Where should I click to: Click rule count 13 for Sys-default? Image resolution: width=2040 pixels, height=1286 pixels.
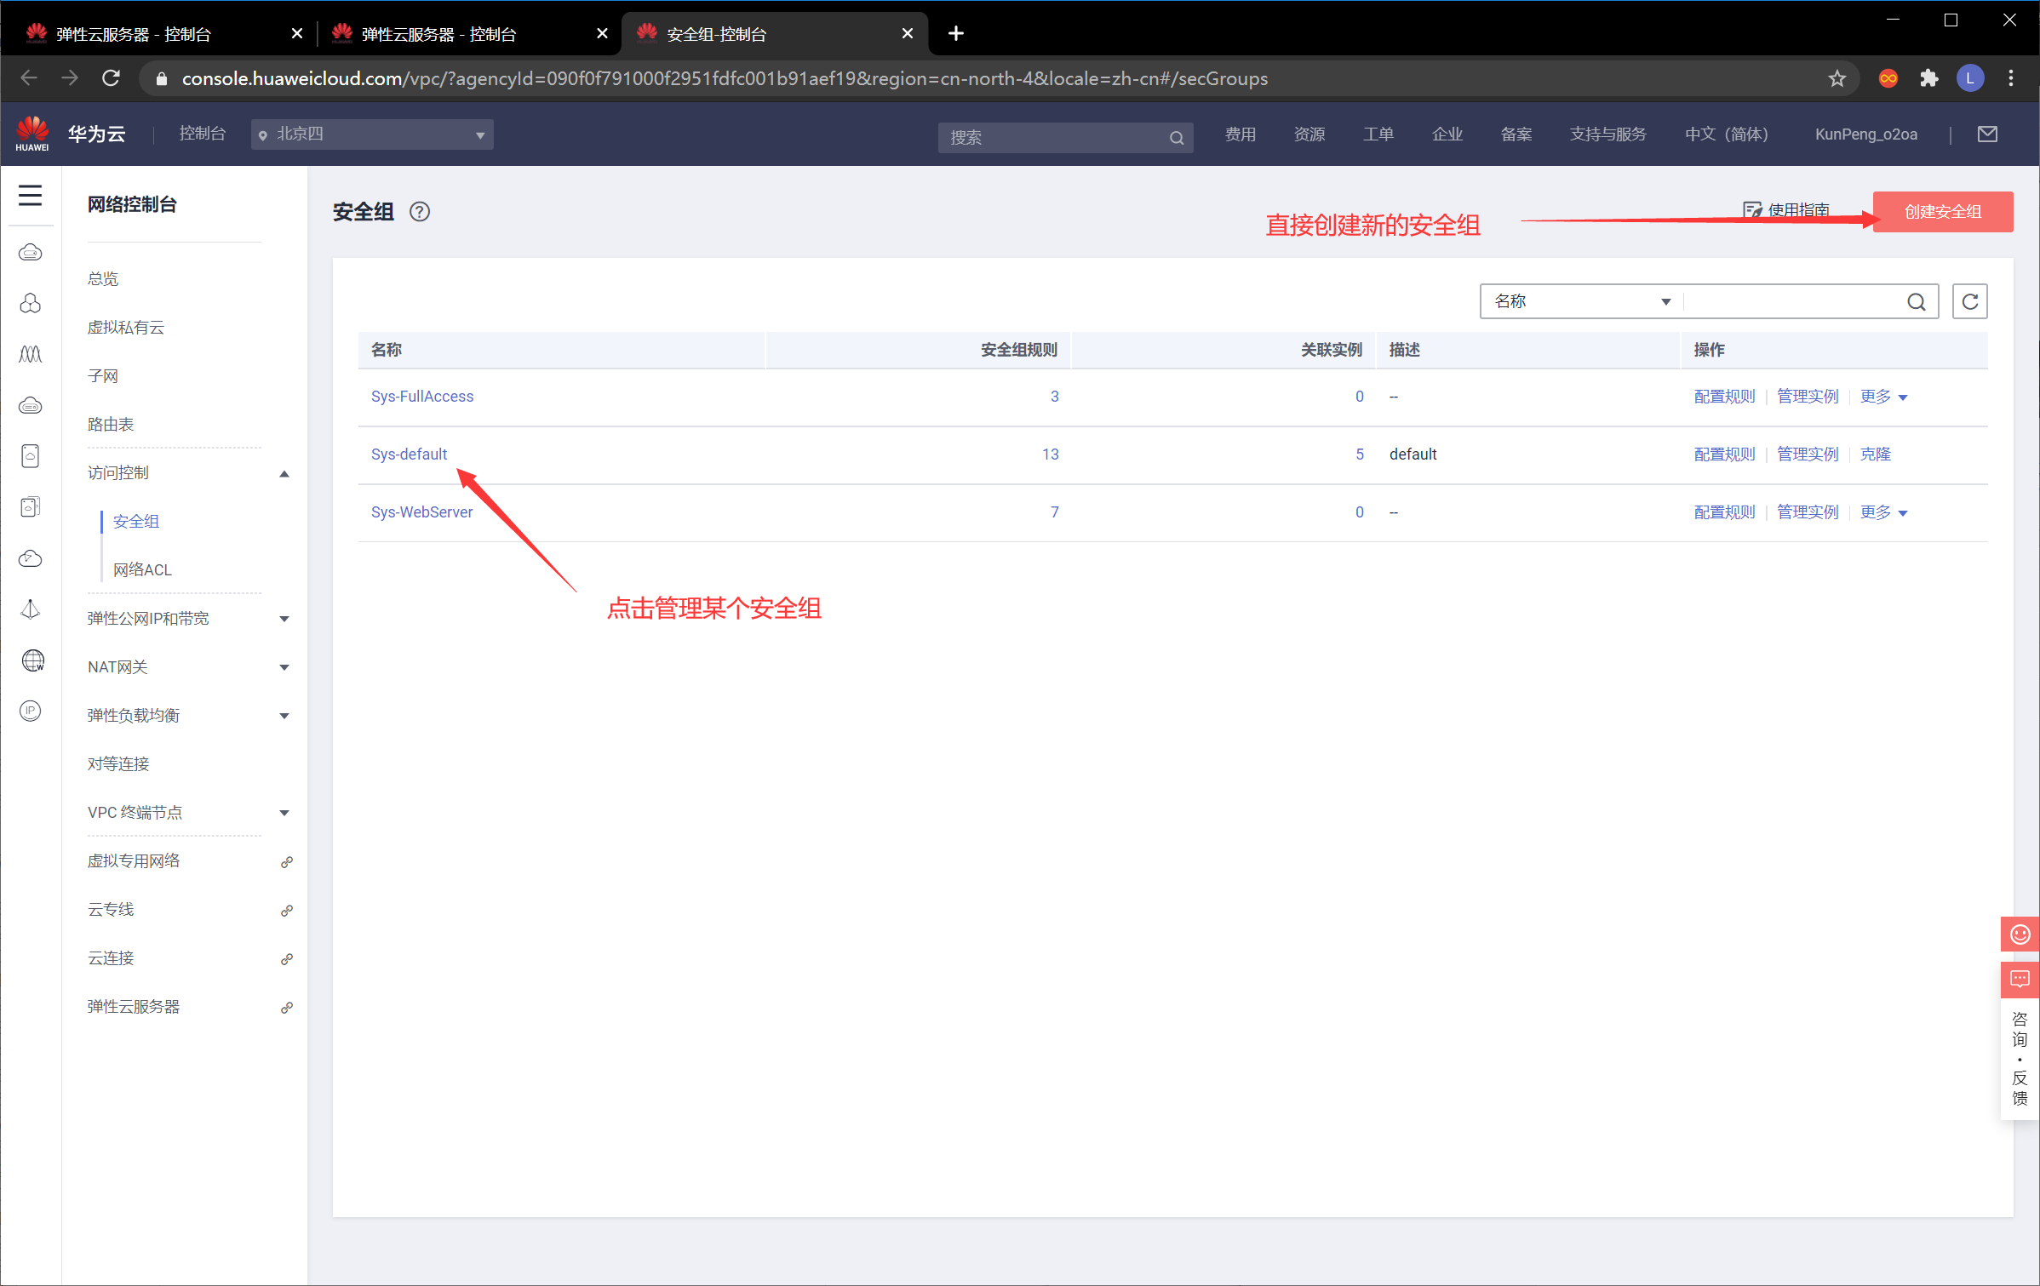coord(1051,454)
